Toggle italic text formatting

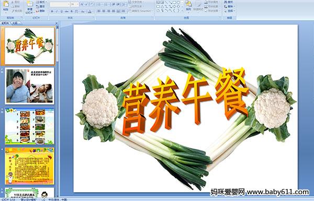57,11
